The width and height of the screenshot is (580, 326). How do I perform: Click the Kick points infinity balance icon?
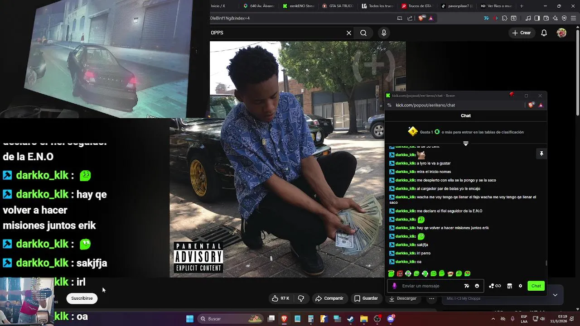click(495, 286)
